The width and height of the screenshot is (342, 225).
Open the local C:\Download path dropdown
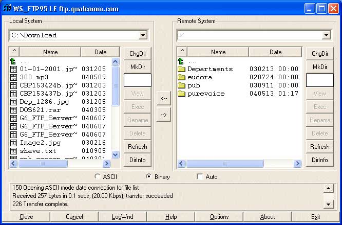click(143, 35)
